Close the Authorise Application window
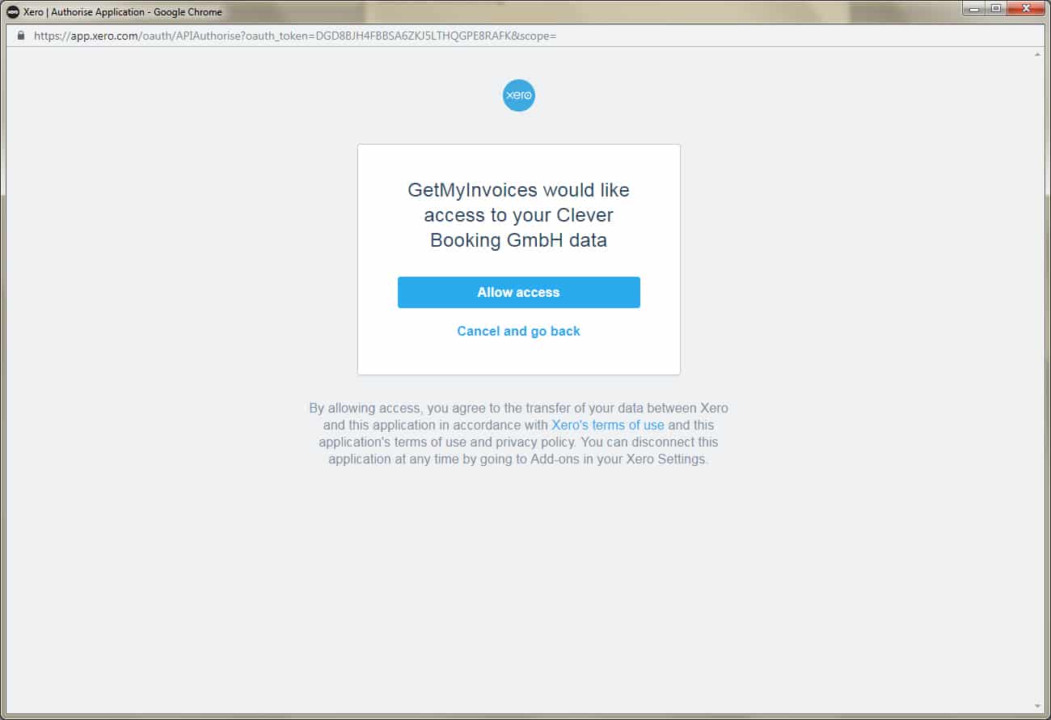The image size is (1051, 720). (x=1026, y=9)
